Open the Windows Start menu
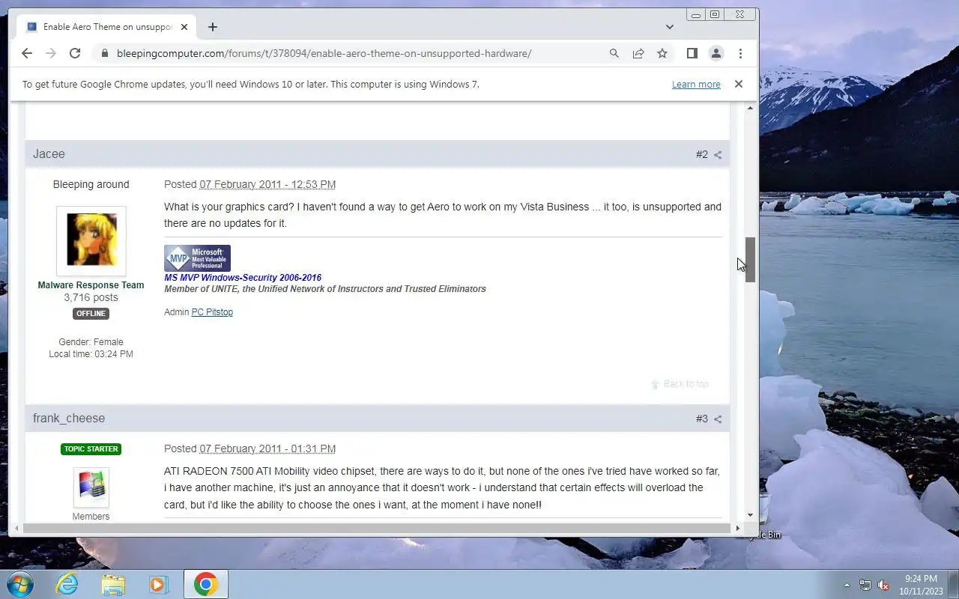959x599 pixels. click(19, 584)
